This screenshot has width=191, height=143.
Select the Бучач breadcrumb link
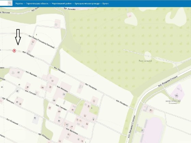point(105,3)
